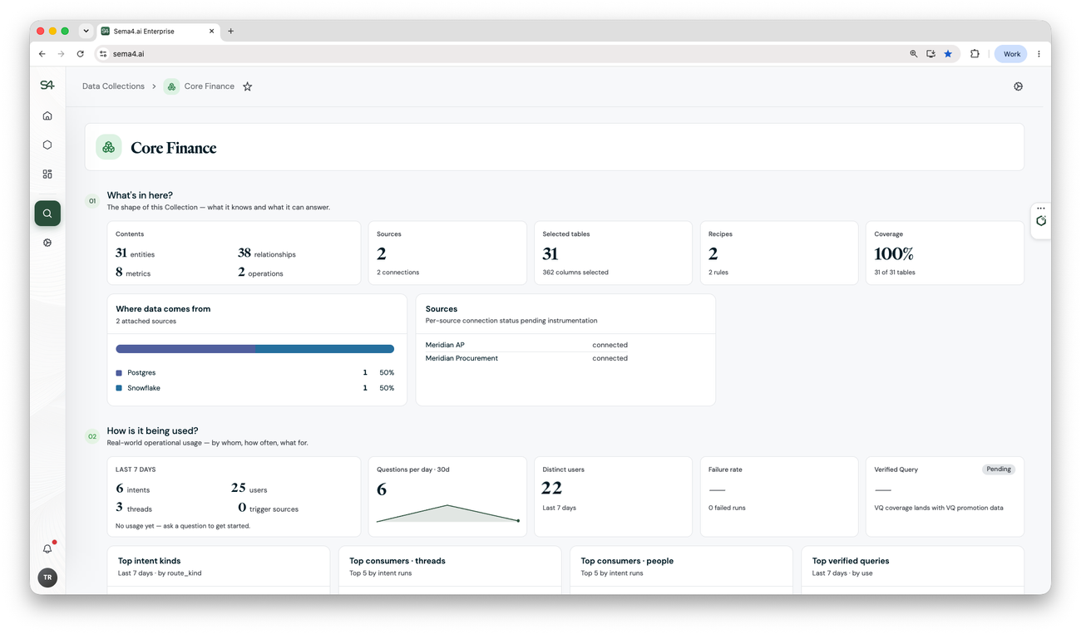Click the Snowflake segment of source bar

pyautogui.click(x=324, y=349)
